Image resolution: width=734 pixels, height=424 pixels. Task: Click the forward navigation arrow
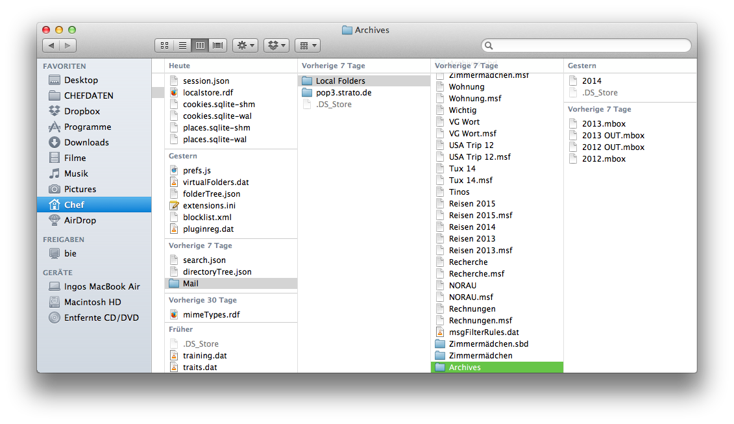[67, 45]
